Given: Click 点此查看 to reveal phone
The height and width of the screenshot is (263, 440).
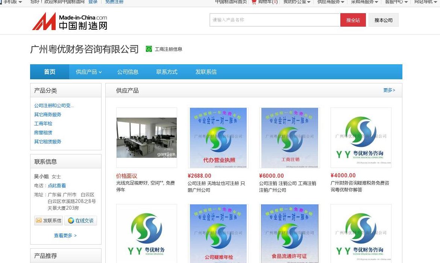Looking at the screenshot, I should [x=57, y=185].
